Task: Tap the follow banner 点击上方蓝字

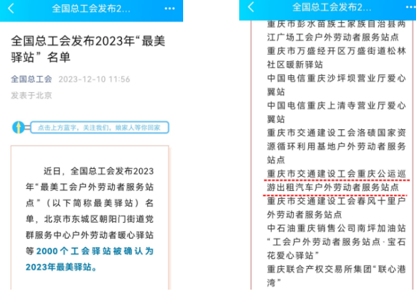Action: pos(99,128)
